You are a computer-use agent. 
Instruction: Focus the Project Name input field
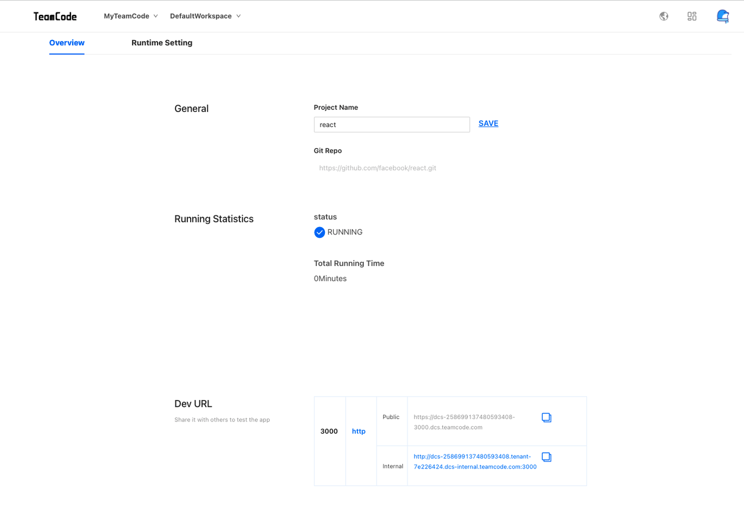click(x=392, y=125)
